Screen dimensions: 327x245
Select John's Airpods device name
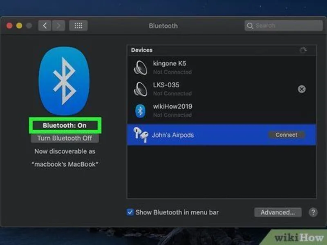click(173, 135)
